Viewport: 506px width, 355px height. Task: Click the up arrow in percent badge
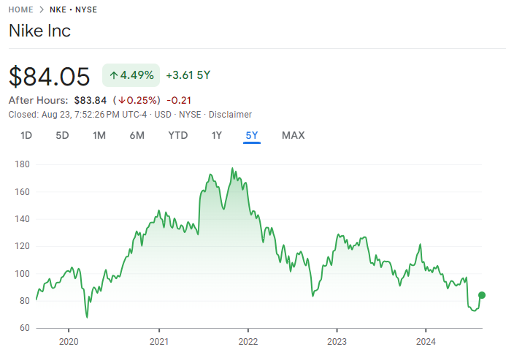pyautogui.click(x=113, y=75)
